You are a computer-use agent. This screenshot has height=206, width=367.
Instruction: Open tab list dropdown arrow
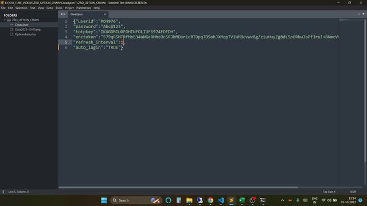363,14
